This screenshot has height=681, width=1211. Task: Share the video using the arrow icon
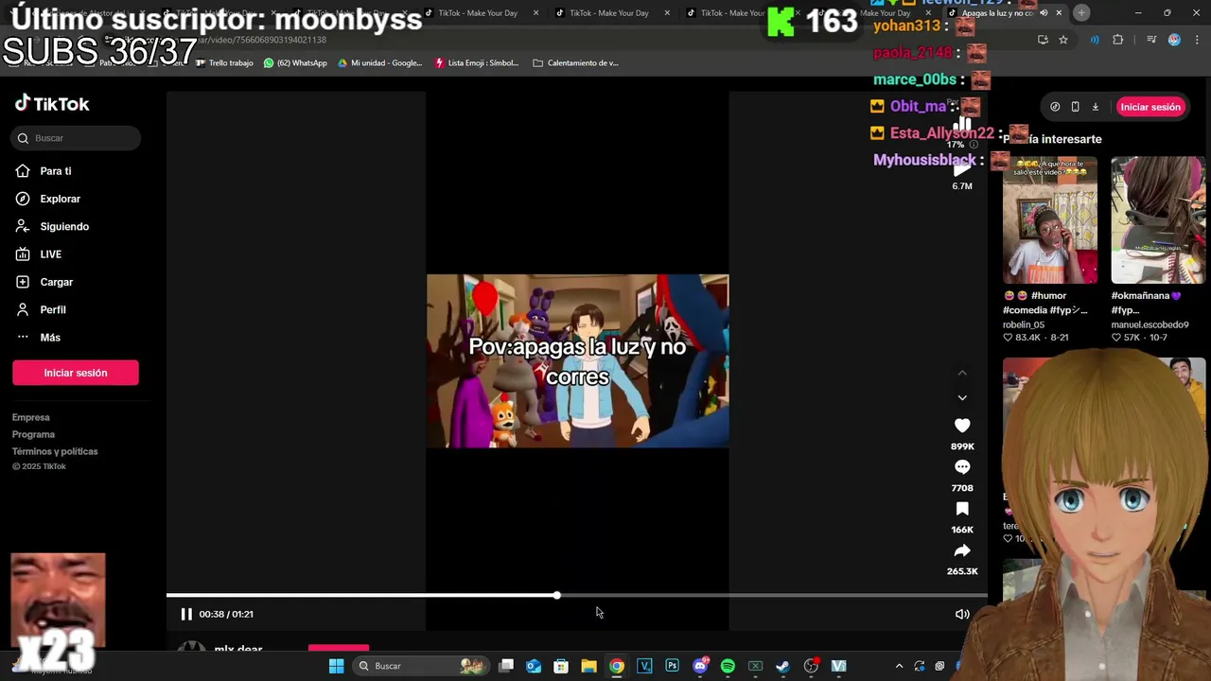(x=962, y=550)
